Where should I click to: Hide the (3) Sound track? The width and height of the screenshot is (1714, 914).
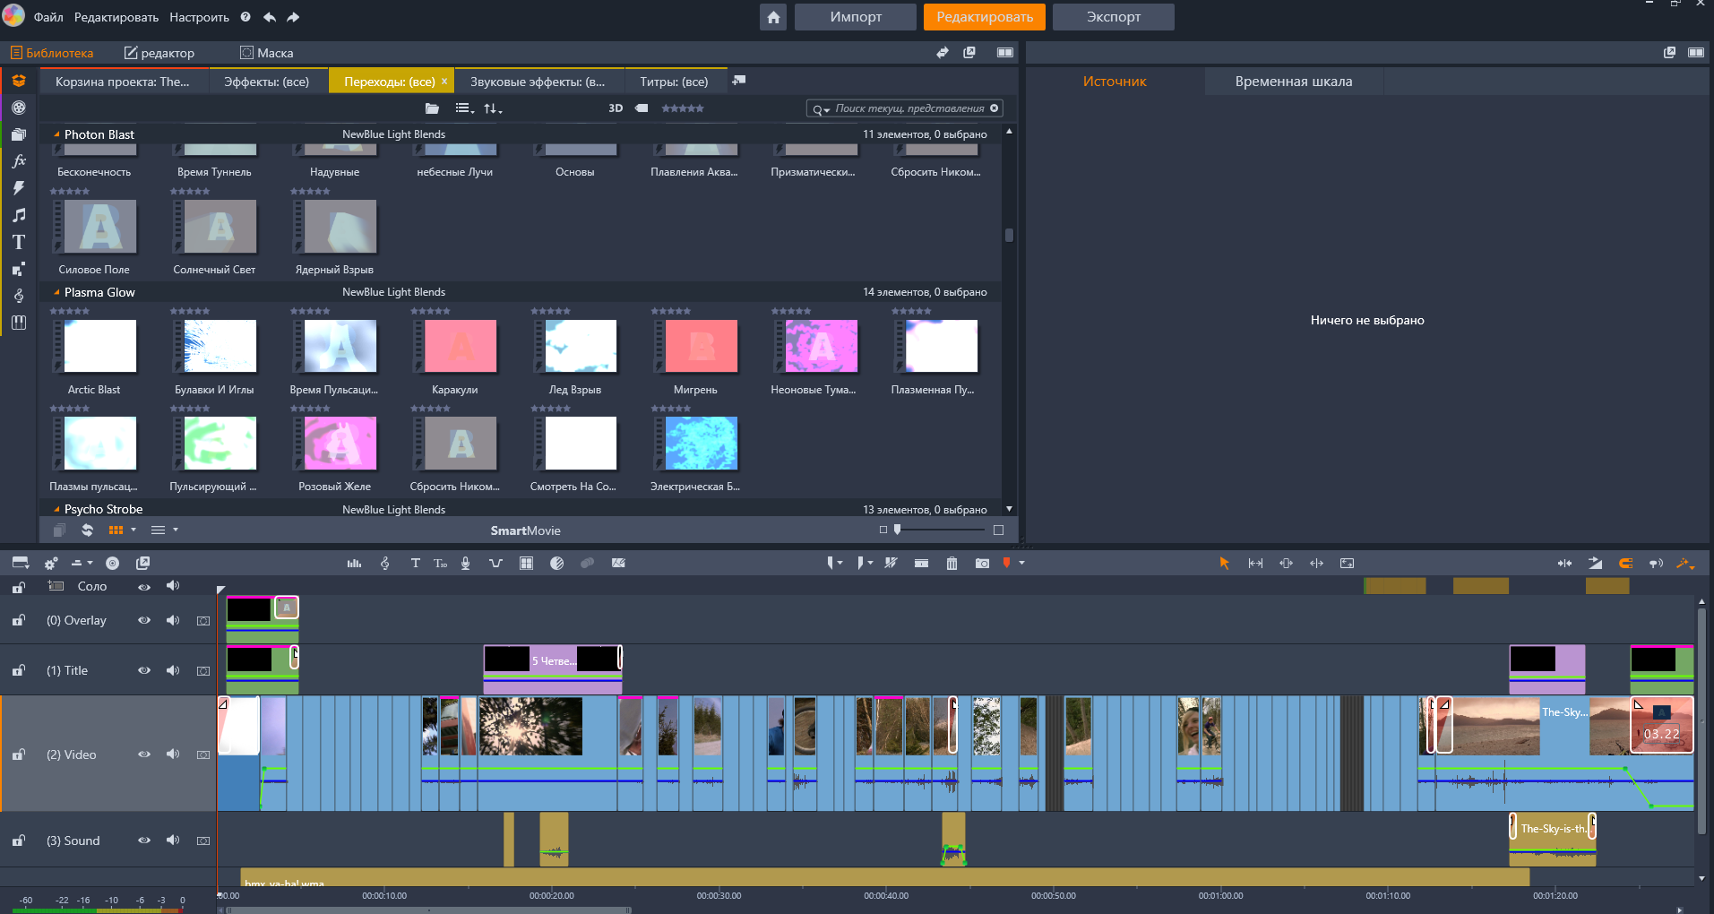click(143, 841)
